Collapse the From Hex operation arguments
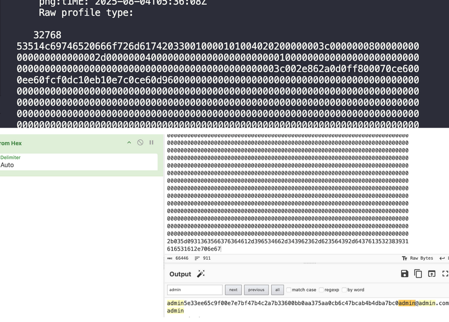449x322 pixels. [129, 142]
